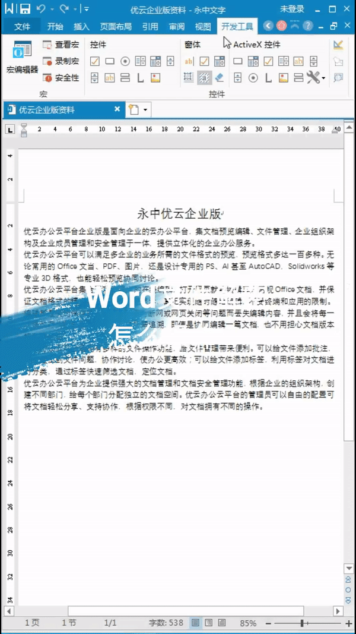This screenshot has width=356, height=634.
Task: Open the new document dropdown arrow
Action: 145,109
